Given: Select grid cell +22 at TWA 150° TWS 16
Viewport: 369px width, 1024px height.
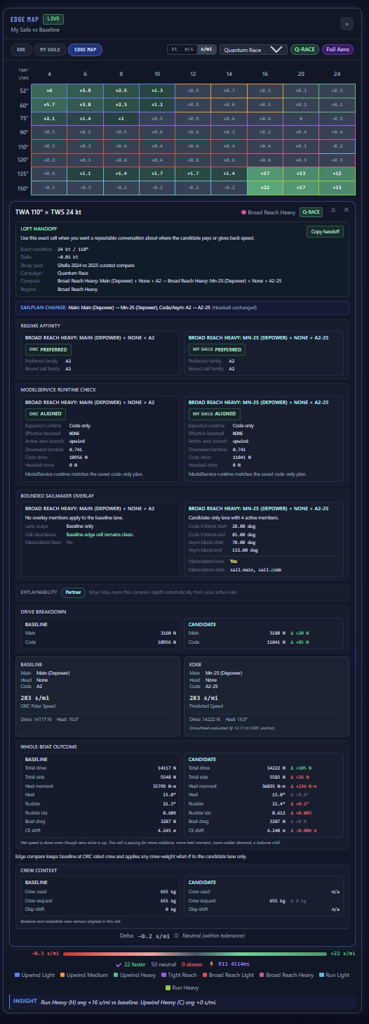Looking at the screenshot, I should [264, 187].
